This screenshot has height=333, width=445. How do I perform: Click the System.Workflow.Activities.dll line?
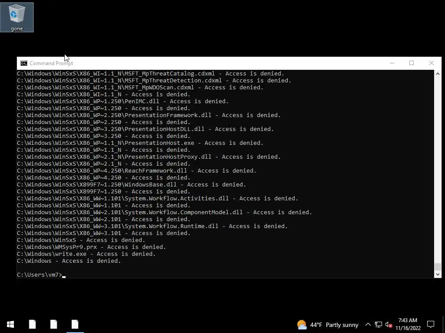coord(157,199)
